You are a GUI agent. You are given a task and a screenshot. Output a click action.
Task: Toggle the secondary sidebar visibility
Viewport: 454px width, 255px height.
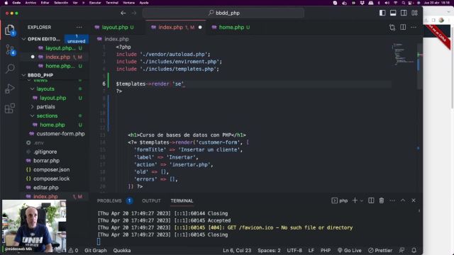(404, 13)
